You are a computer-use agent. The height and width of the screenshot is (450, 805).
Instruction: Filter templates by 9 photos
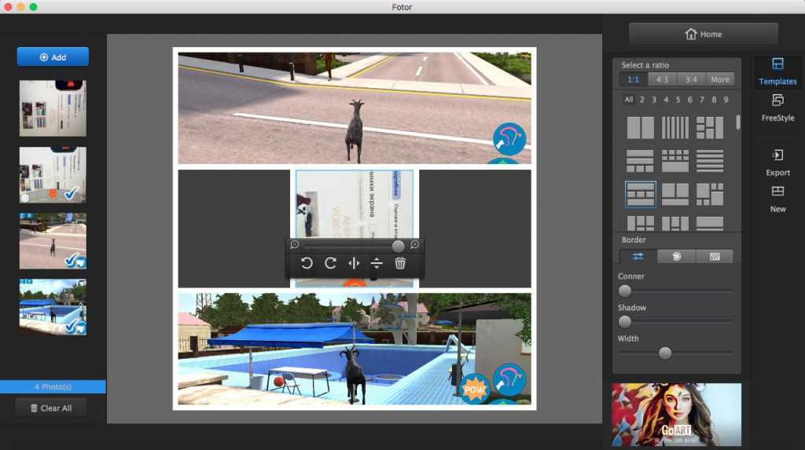click(x=726, y=100)
